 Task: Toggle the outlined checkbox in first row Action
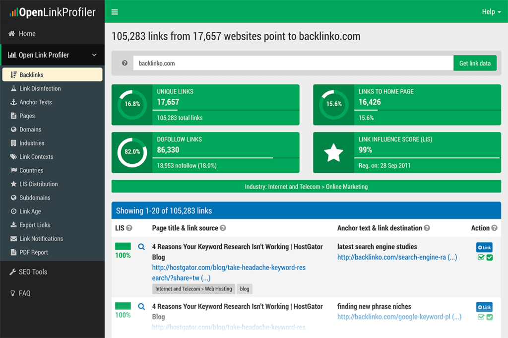point(481,258)
